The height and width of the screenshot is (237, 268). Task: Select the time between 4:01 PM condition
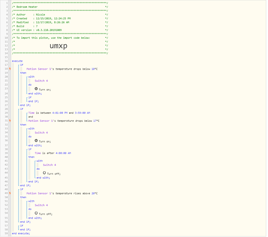click(59, 113)
